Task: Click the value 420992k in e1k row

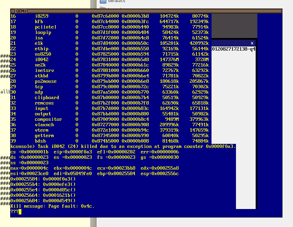Action: click(x=199, y=43)
